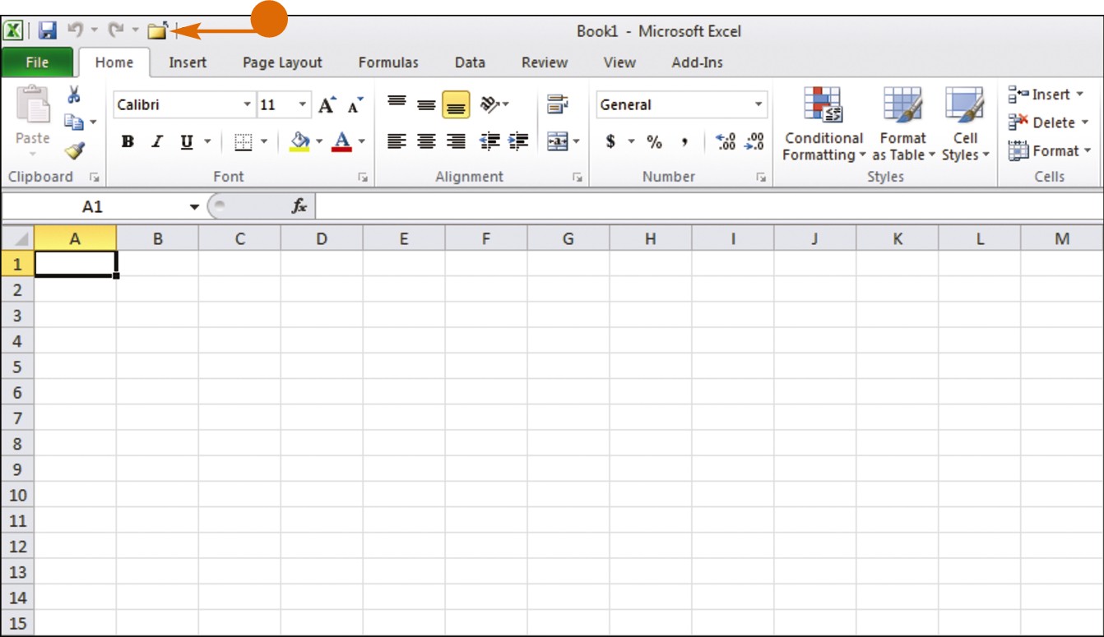Click the Cut scissors icon
This screenshot has width=1104, height=637.
pos(74,95)
